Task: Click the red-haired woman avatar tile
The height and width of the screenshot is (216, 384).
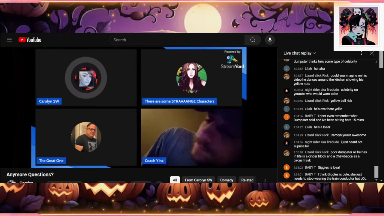Action: tap(191, 78)
